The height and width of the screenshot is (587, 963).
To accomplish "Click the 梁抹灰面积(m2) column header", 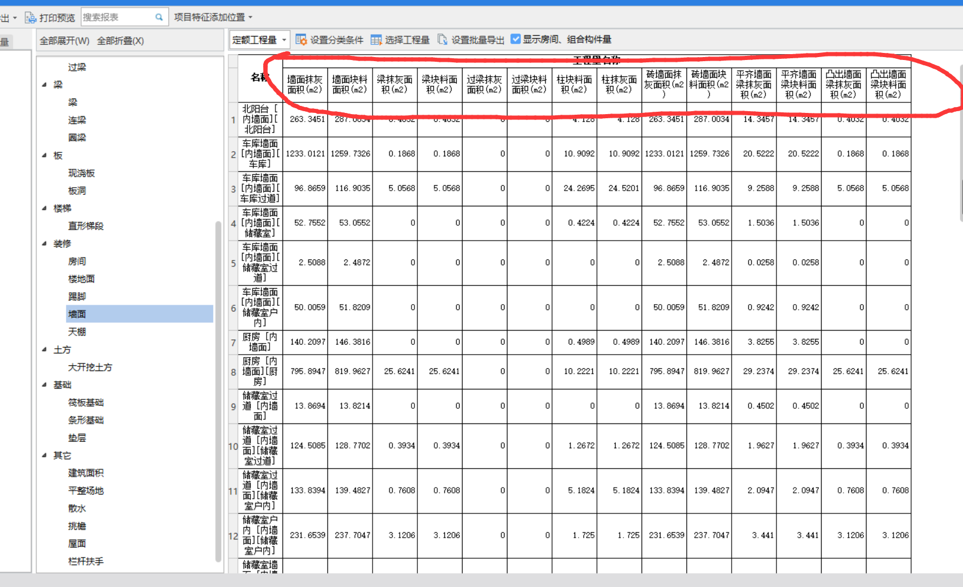I will point(395,85).
